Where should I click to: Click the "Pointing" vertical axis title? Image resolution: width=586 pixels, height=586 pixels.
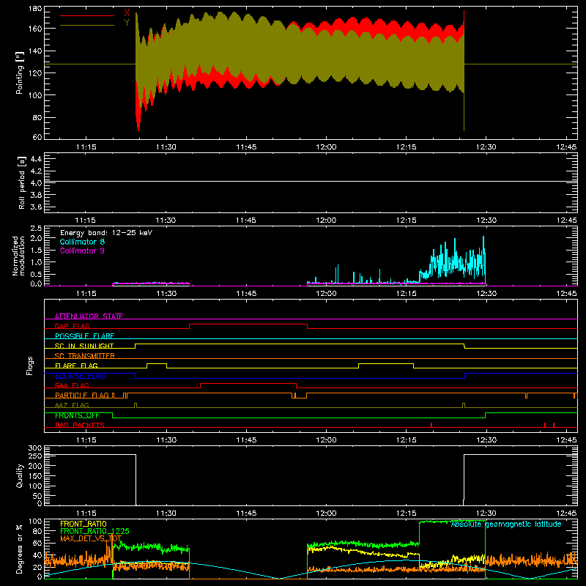(20, 73)
